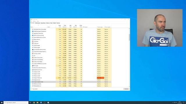Open the Cortana circle icon on taskbar
Viewport: 186px width, 104px height.
[30, 103]
